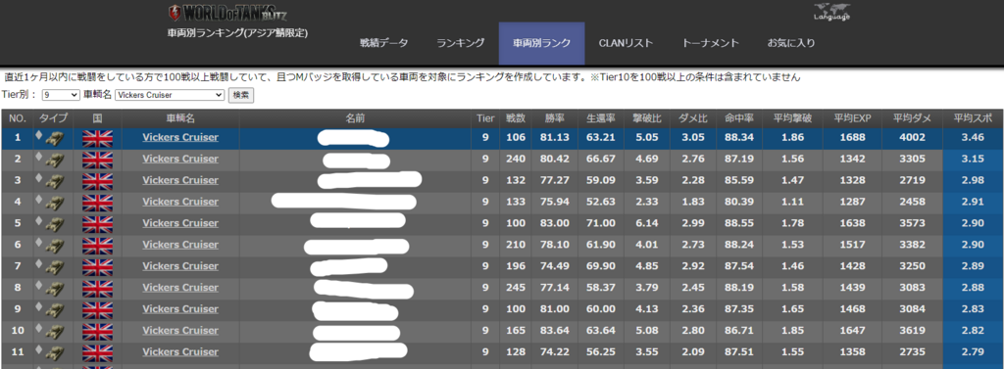Open the Tier別 dropdown showing 9

pyautogui.click(x=60, y=95)
